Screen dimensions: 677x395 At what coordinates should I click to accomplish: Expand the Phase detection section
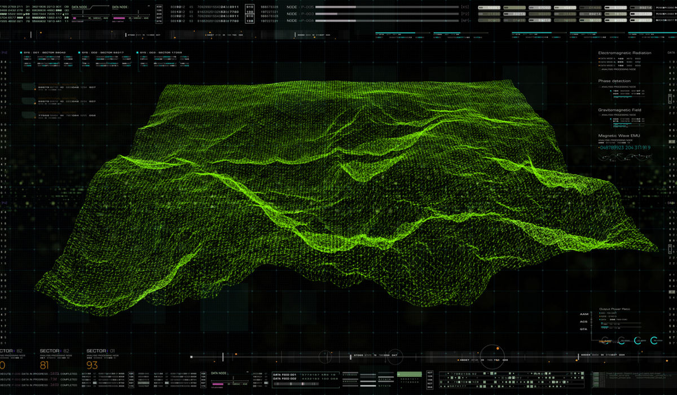click(x=614, y=81)
